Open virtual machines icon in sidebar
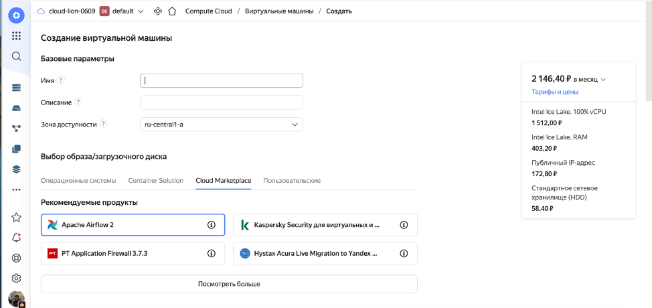 tap(16, 88)
